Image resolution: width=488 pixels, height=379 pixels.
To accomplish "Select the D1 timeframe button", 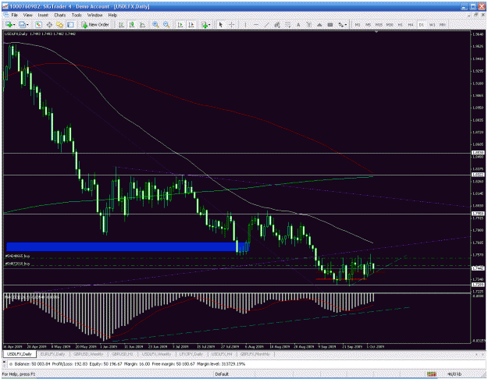I will click(x=422, y=24).
